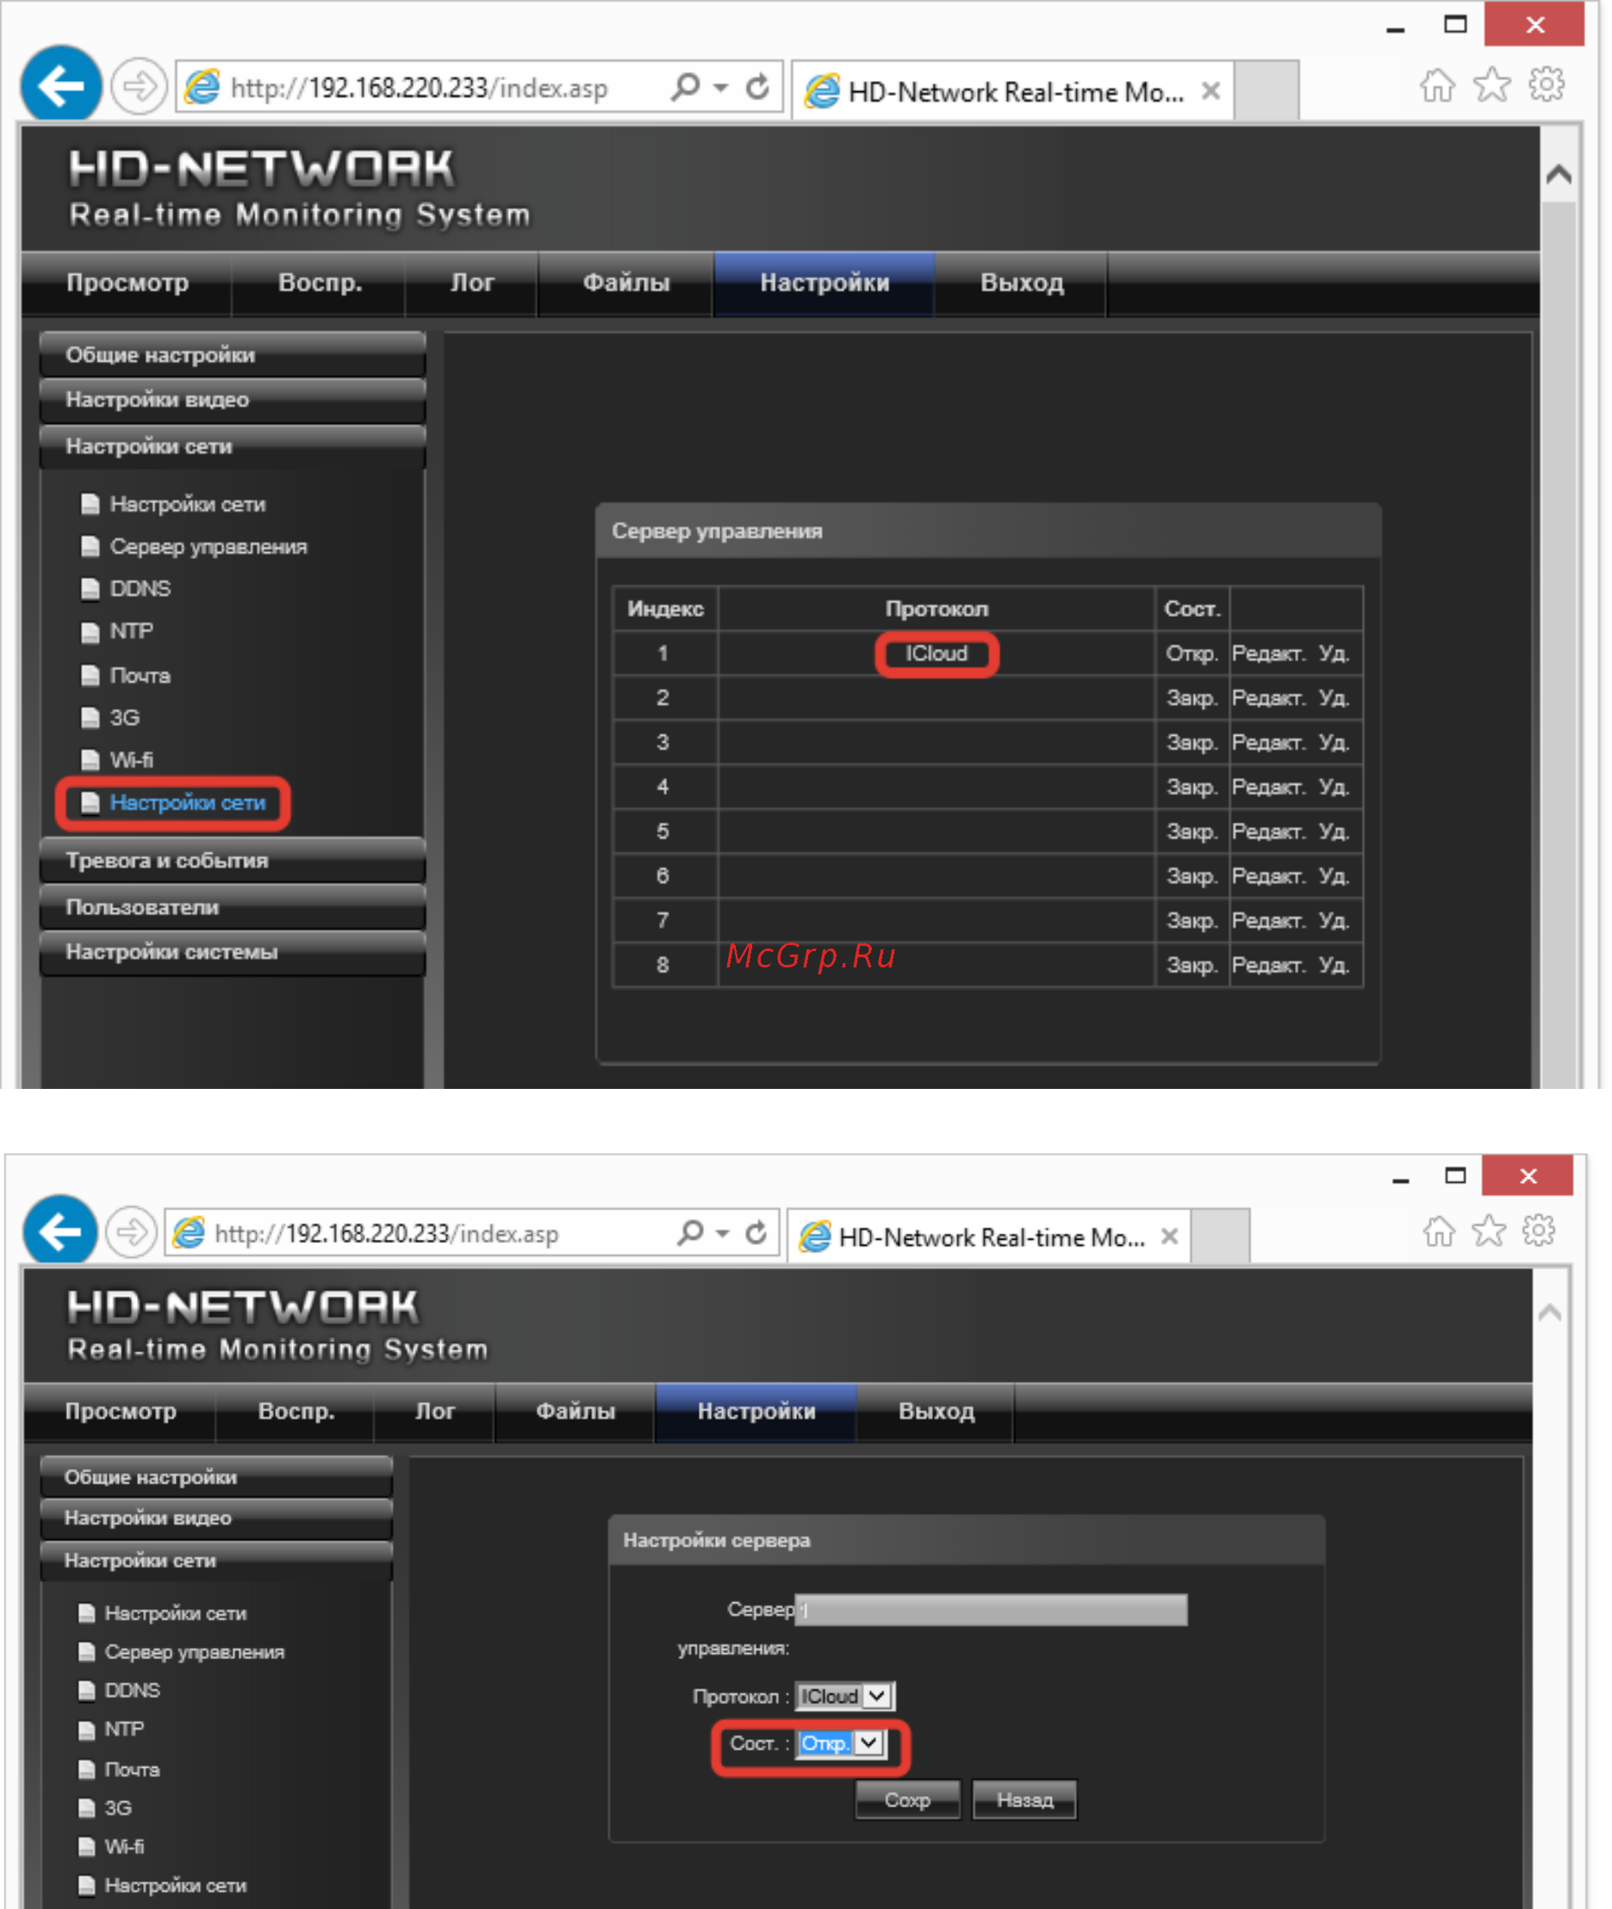Click the Back arrow in the top browser window
The image size is (1612, 1909).
click(60, 86)
